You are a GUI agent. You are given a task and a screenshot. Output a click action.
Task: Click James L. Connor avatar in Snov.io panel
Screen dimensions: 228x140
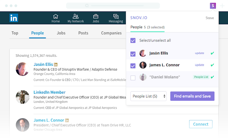pos(143,65)
